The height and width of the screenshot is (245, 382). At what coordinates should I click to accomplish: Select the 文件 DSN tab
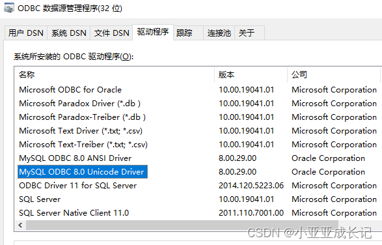[111, 33]
